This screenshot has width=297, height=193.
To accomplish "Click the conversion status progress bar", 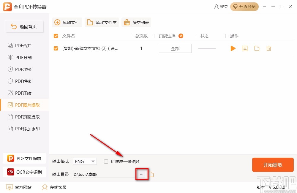I will pos(207,49).
